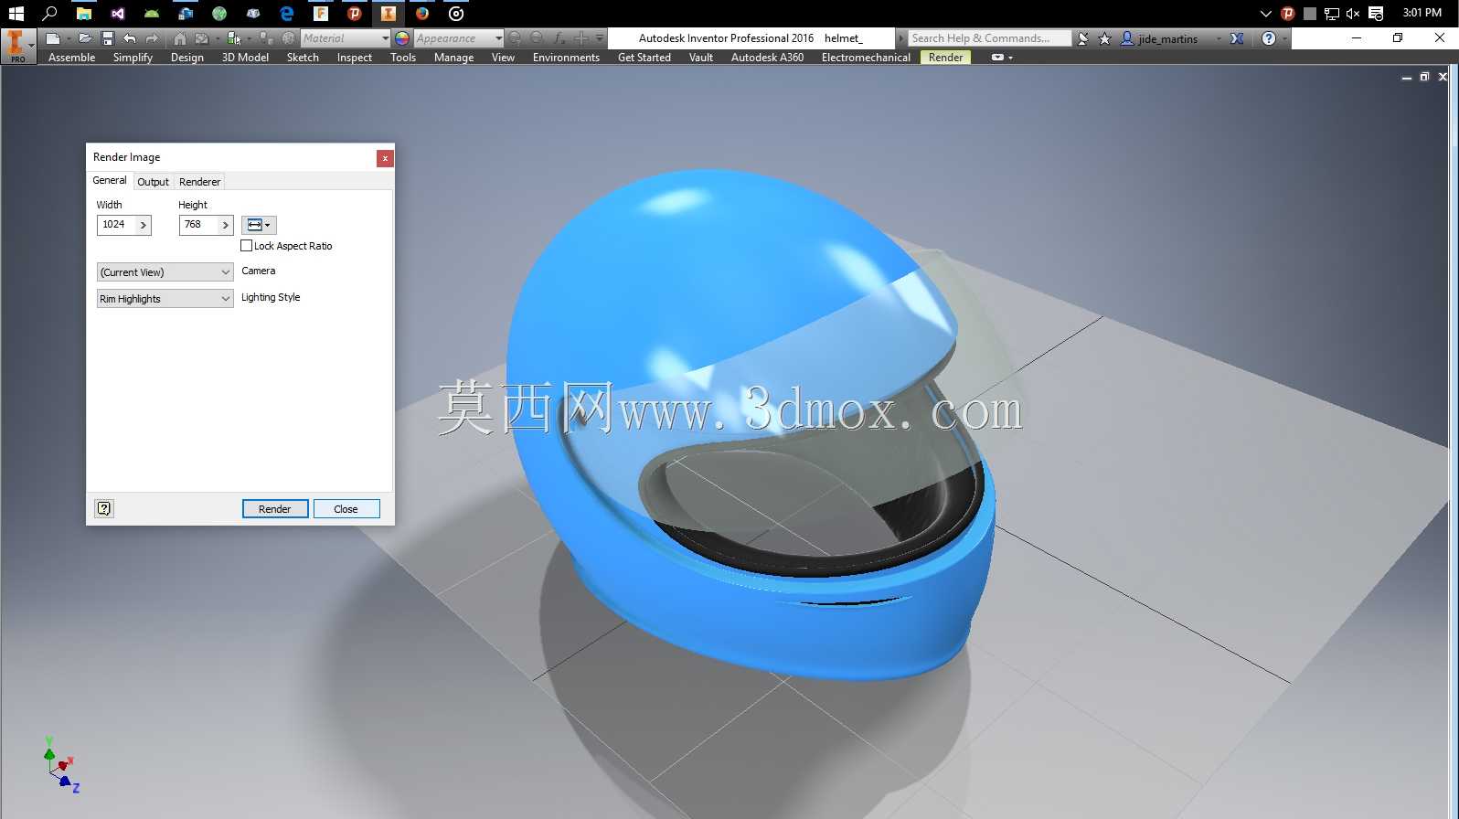Image resolution: width=1459 pixels, height=819 pixels.
Task: Open the Help question mark icon
Action: click(1269, 38)
